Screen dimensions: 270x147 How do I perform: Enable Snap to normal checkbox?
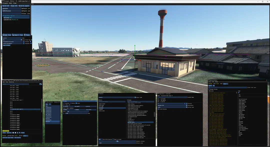point(113,140)
